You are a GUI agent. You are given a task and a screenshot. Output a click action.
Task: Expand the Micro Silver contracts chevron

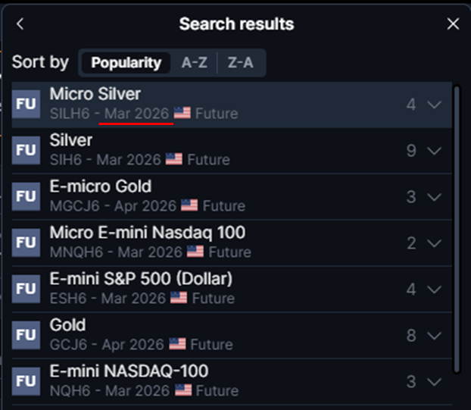[434, 105]
